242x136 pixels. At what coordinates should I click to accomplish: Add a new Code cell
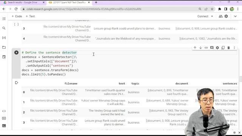(17, 16)
